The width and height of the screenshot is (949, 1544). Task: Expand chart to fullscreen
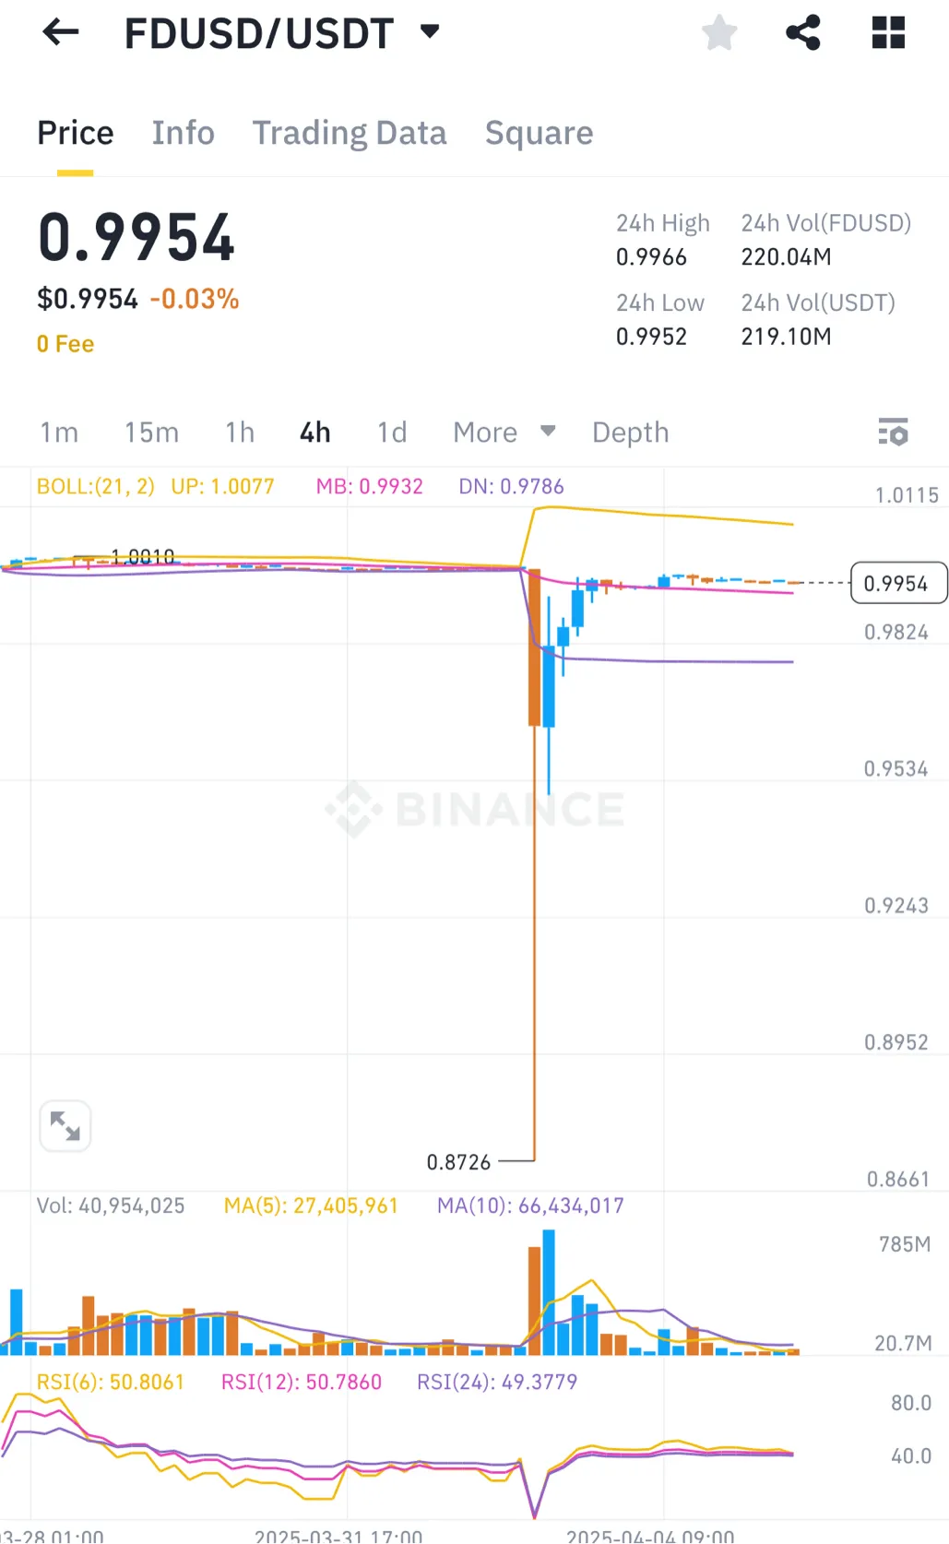click(x=65, y=1126)
